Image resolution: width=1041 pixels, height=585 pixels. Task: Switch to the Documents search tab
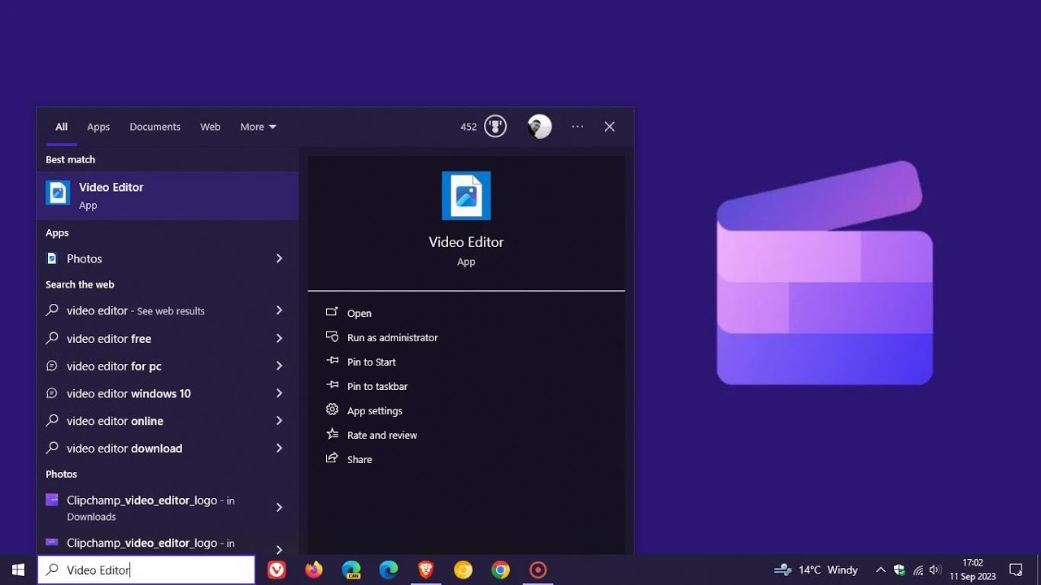155,127
